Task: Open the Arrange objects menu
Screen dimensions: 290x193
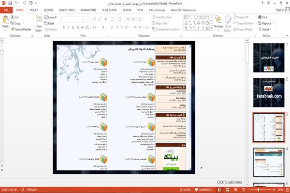Action: (x=218, y=23)
